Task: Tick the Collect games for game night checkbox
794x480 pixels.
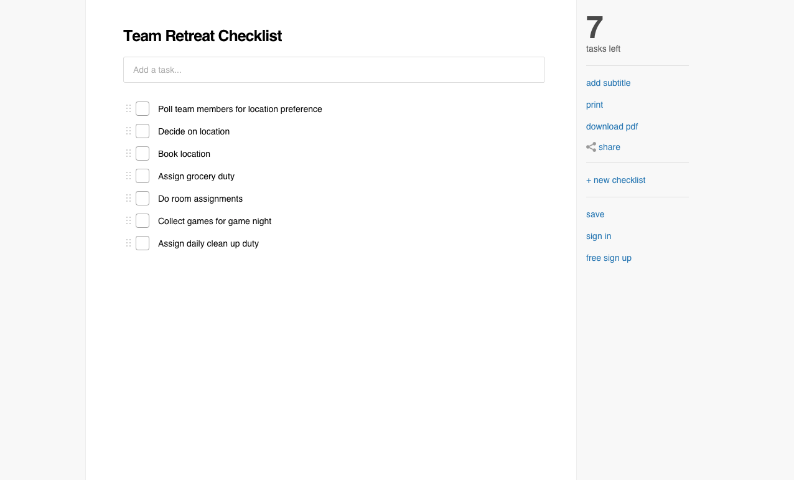Action: [x=142, y=221]
